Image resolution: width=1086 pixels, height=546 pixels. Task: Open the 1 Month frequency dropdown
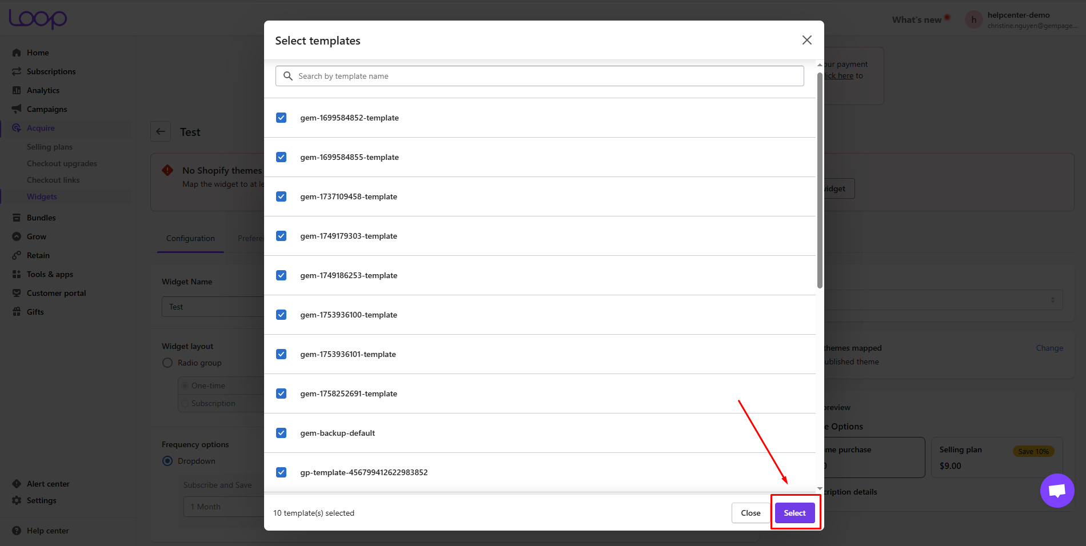coord(223,507)
